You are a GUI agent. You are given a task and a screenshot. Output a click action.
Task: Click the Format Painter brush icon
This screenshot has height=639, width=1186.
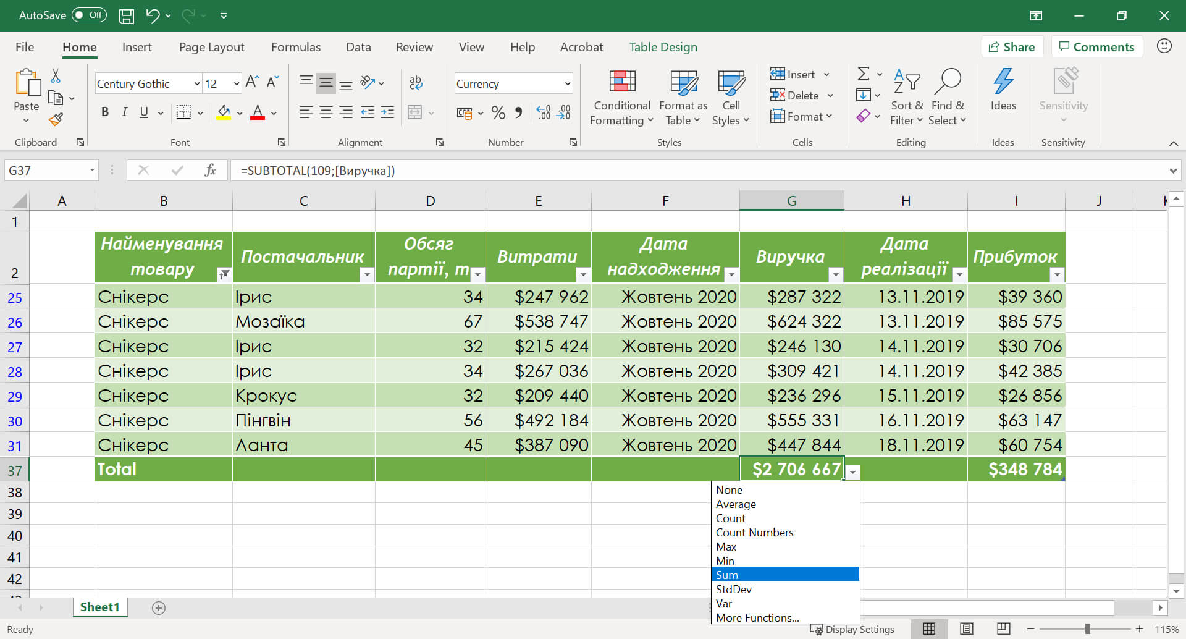[56, 119]
